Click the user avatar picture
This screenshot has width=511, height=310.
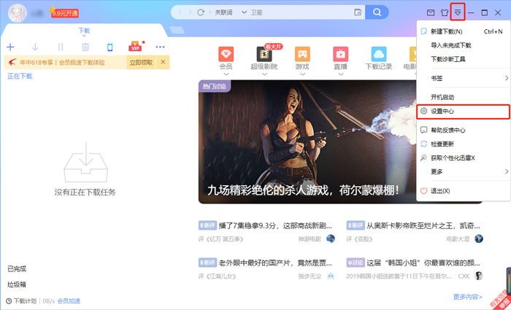(17, 13)
